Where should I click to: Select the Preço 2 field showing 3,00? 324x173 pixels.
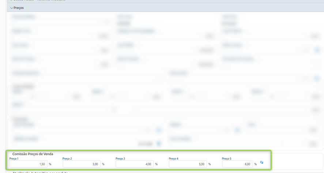coord(81,164)
